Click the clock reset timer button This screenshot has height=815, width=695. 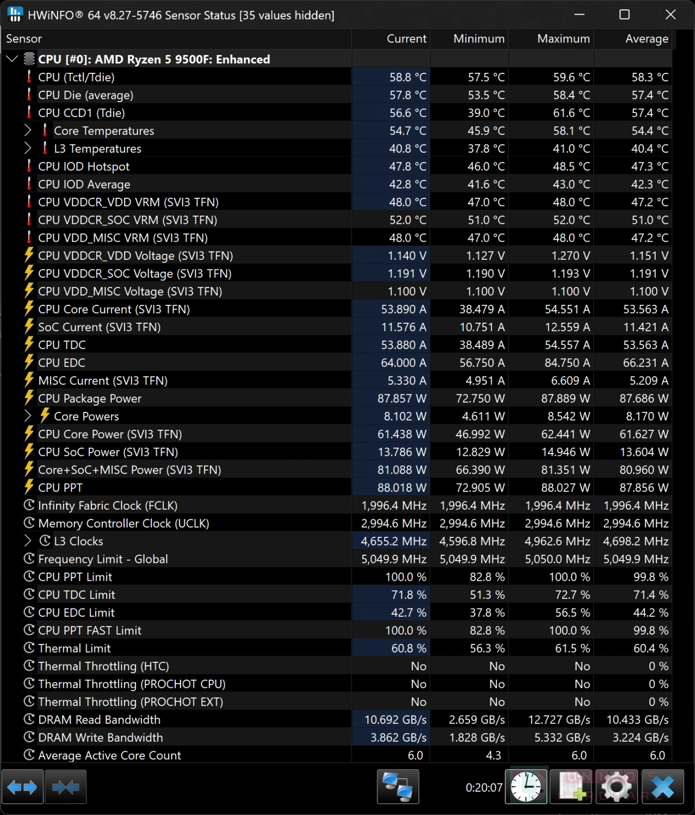coord(526,787)
